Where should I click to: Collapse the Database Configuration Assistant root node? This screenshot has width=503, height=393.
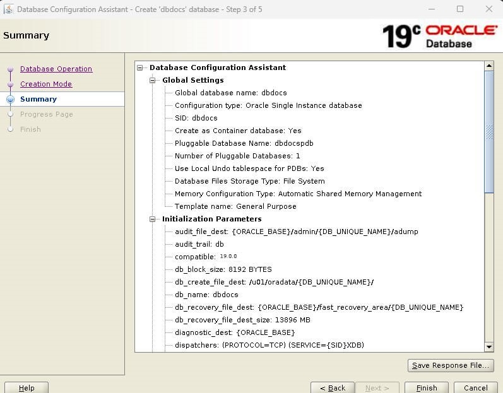(140, 67)
